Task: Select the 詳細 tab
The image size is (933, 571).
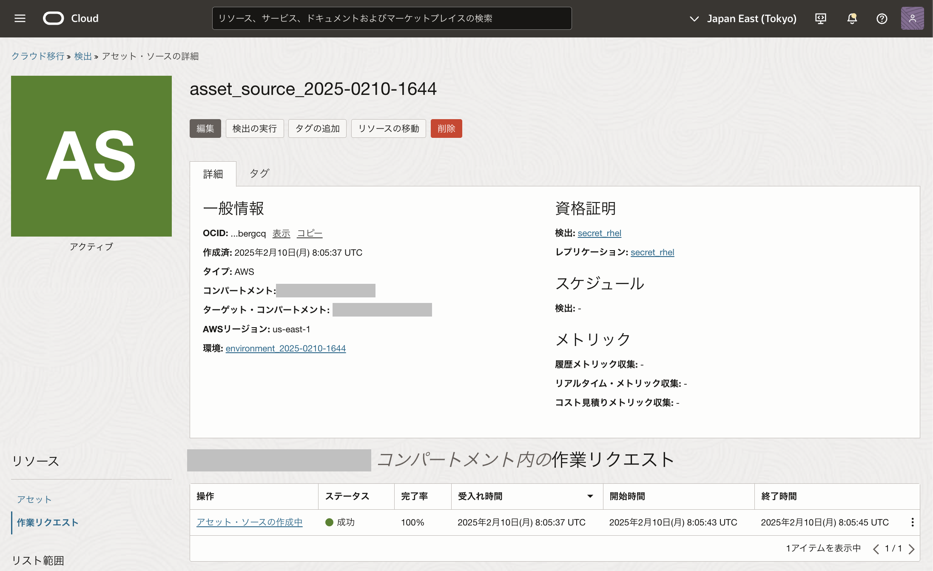Action: (x=213, y=174)
